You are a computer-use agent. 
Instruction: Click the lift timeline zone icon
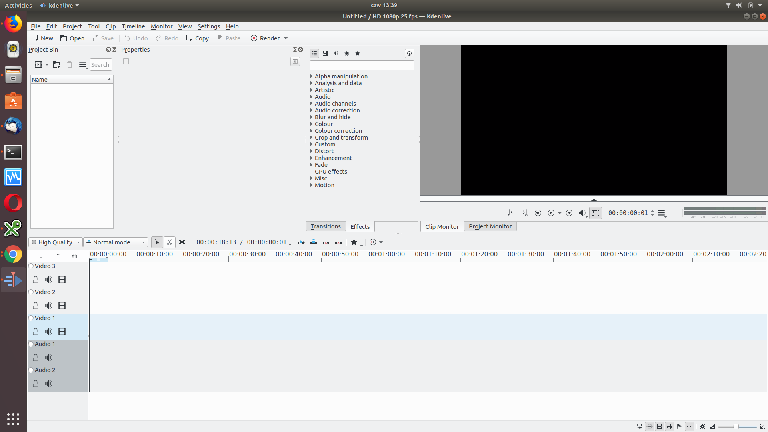(338, 242)
